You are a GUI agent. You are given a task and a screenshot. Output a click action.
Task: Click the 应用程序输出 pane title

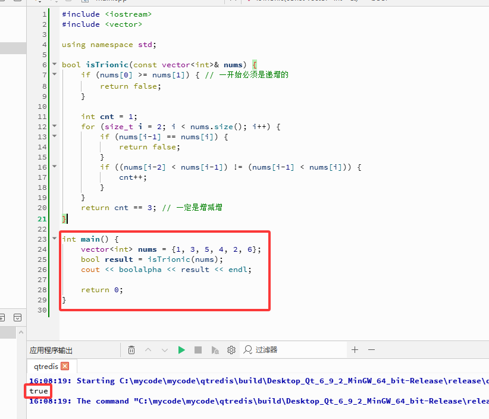(x=51, y=351)
